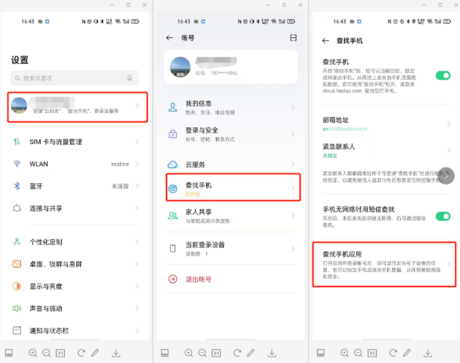Open 登录与安全 in the account screen
Viewport: 460px width, 363px height.
click(x=231, y=134)
